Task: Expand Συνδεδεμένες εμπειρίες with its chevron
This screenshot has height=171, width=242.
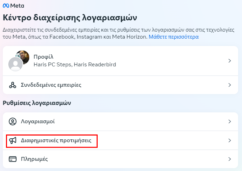Action: tap(230, 85)
